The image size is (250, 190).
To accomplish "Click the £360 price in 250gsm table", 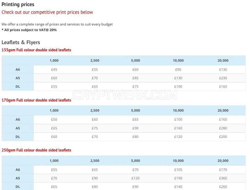I will tap(223, 178).
